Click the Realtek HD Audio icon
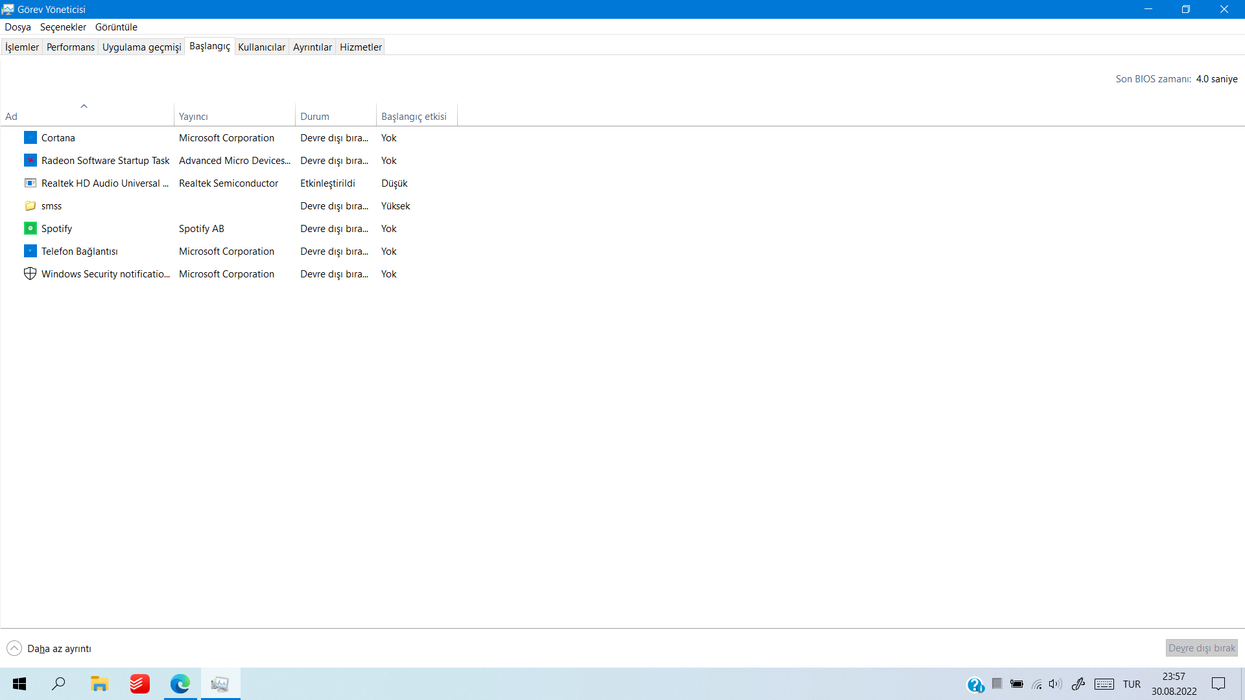This screenshot has width=1245, height=700. tap(30, 183)
